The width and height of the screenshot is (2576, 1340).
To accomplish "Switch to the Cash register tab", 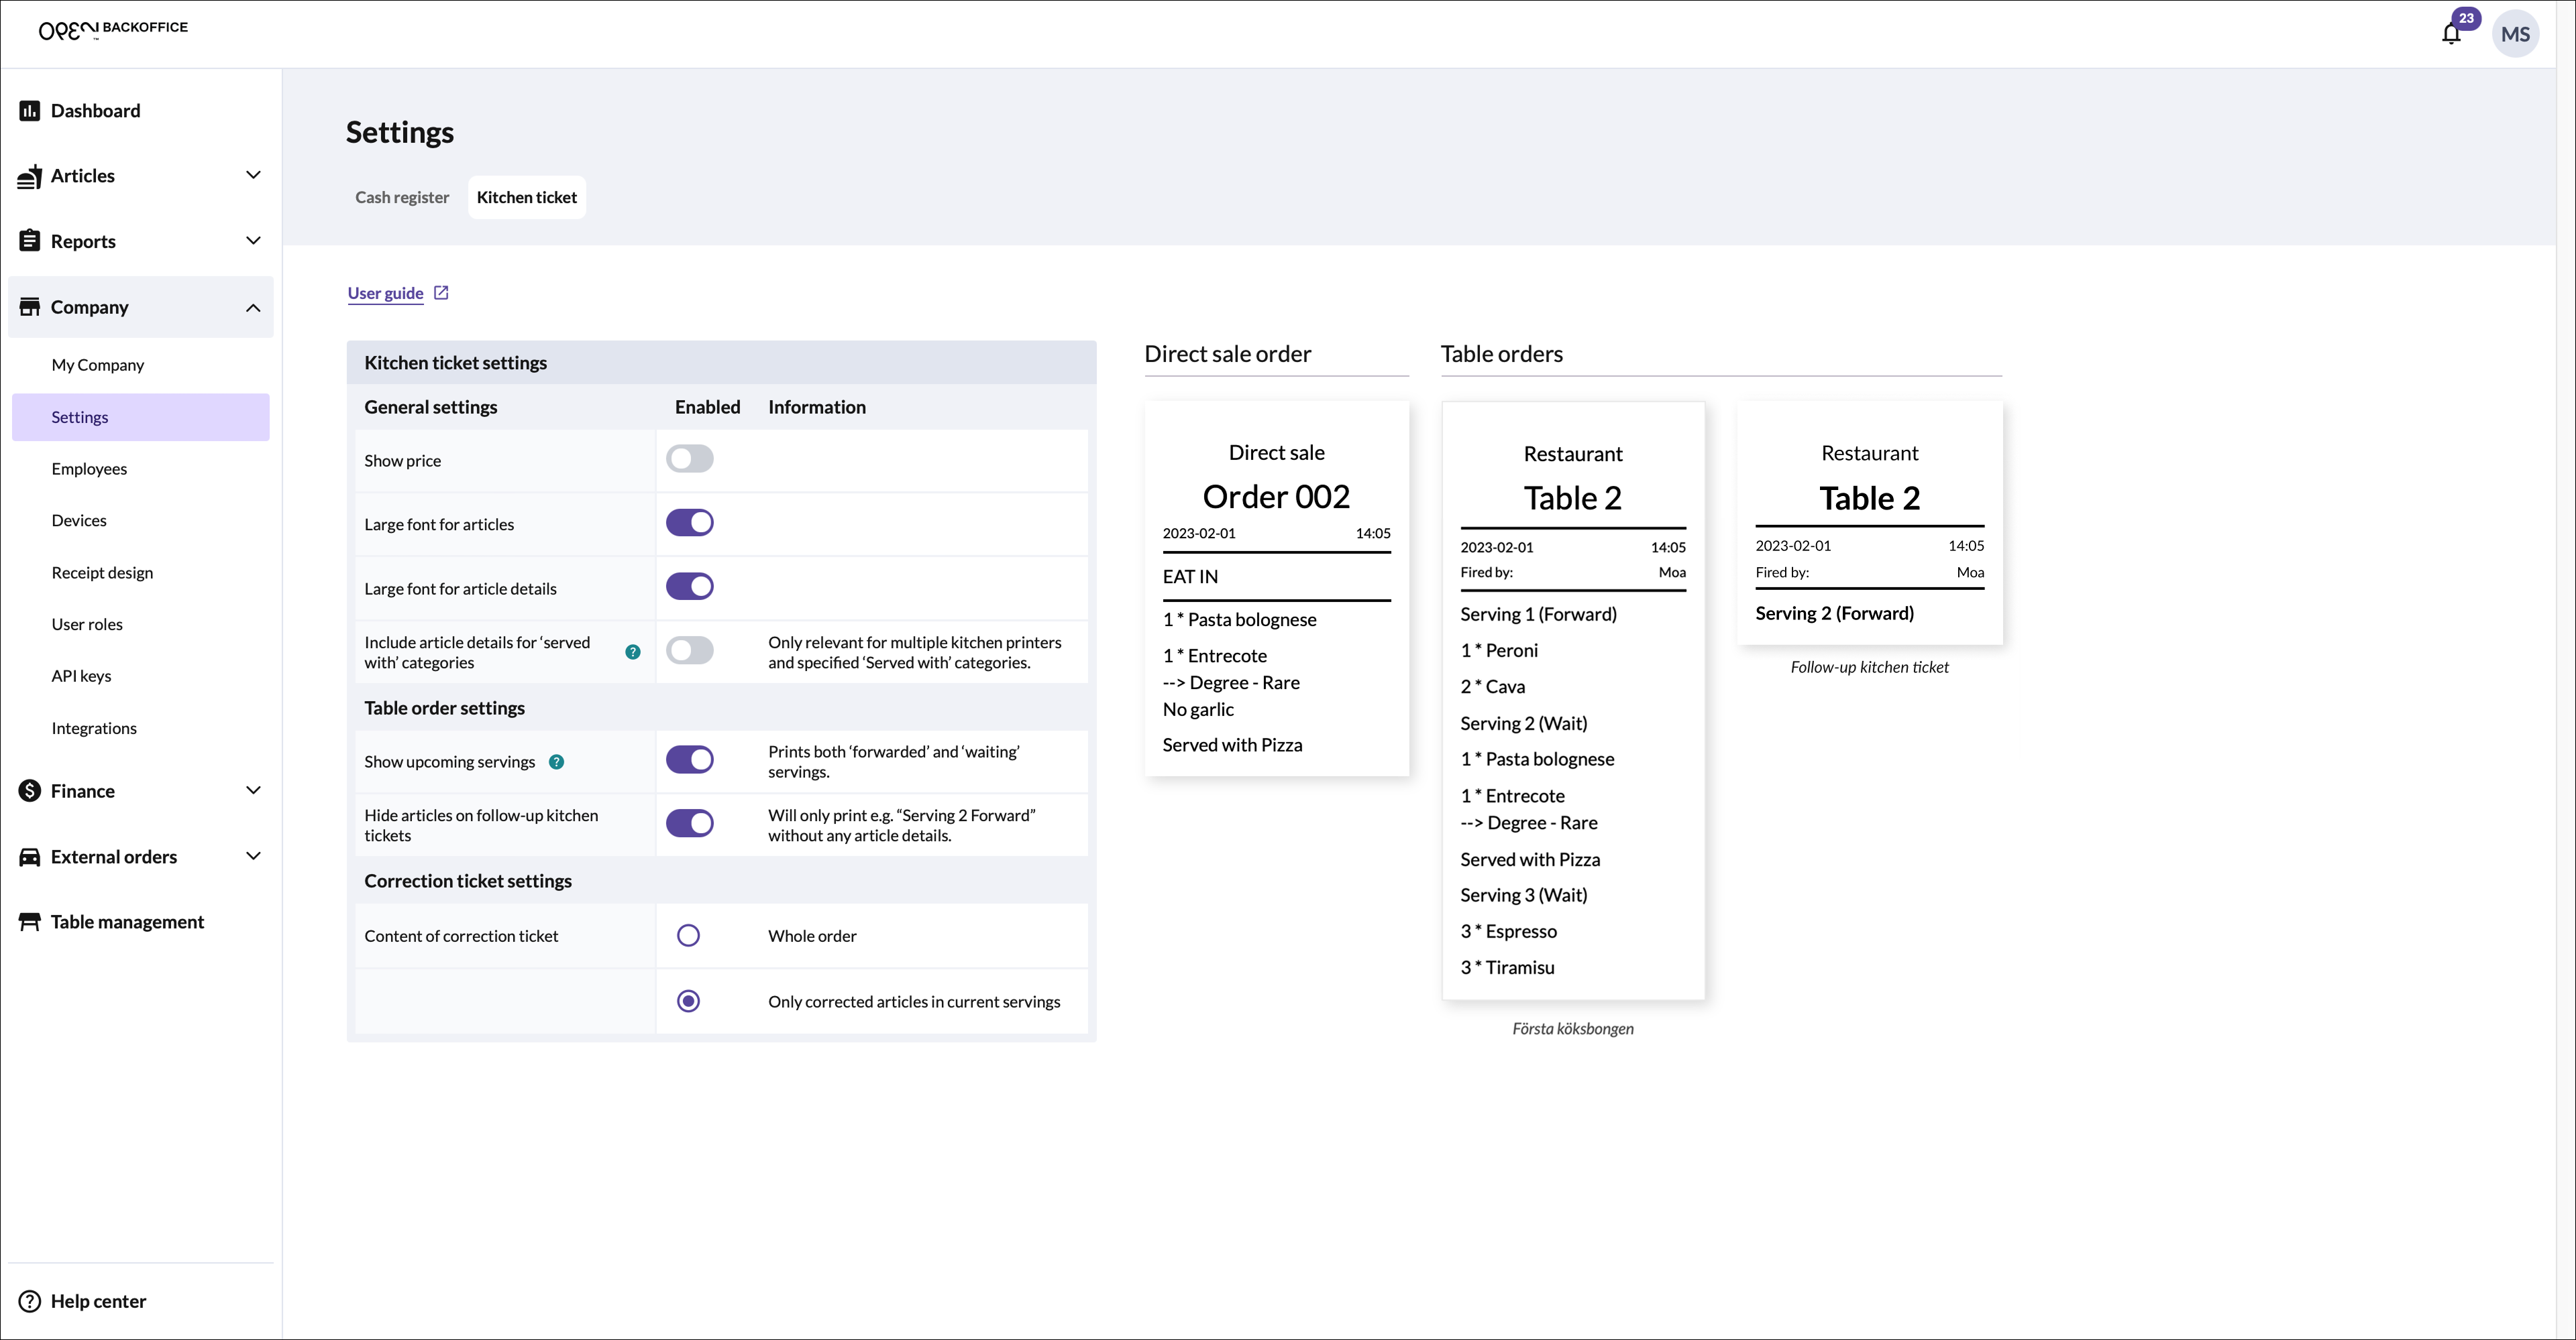I will pos(402,197).
